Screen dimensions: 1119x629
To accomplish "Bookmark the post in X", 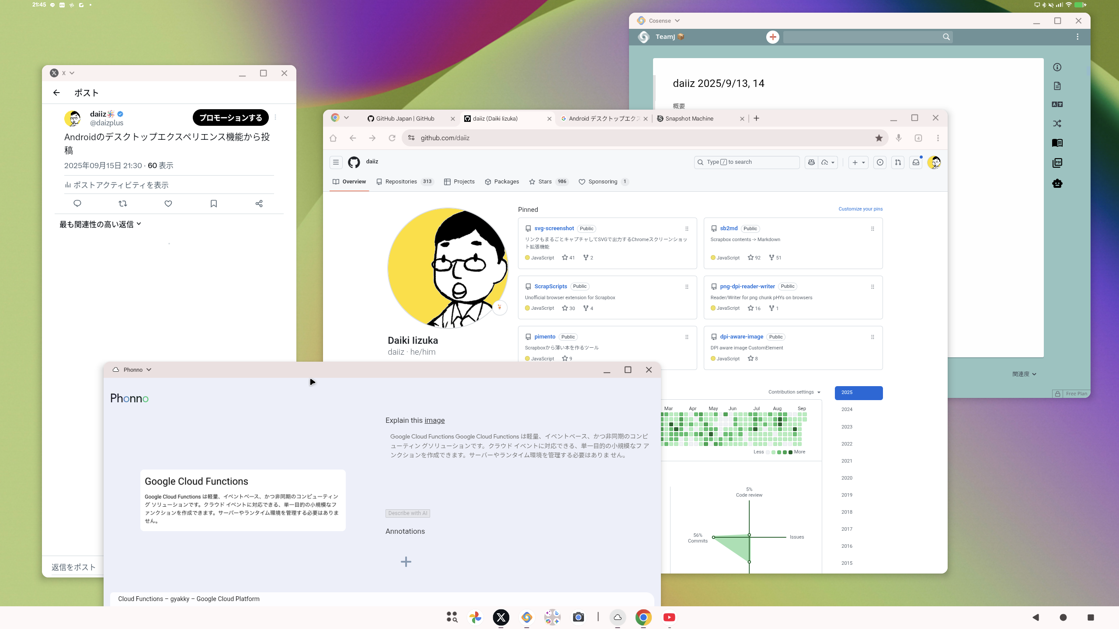I will pos(214,204).
